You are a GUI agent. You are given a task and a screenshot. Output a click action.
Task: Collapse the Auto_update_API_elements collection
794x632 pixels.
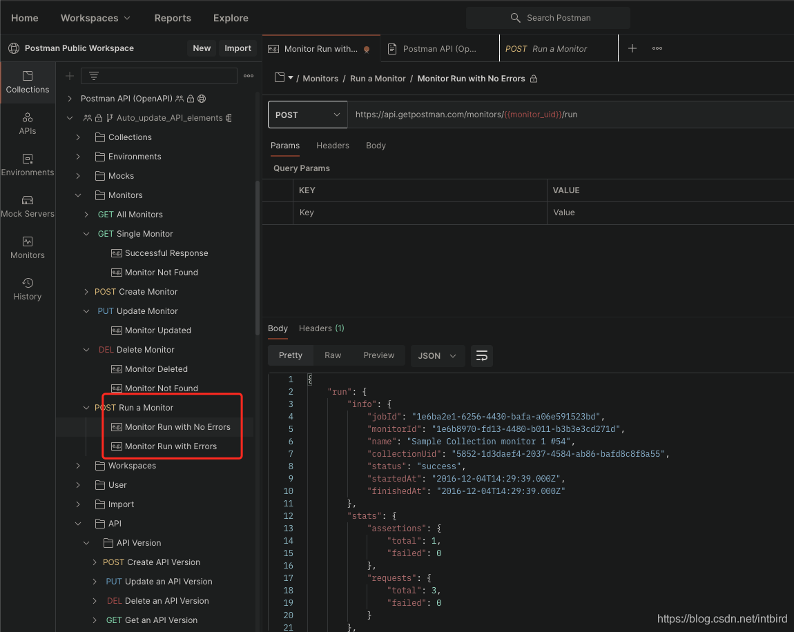coord(70,118)
